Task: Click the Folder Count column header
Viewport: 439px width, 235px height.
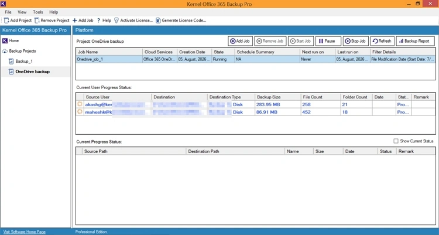Action: coord(356,97)
